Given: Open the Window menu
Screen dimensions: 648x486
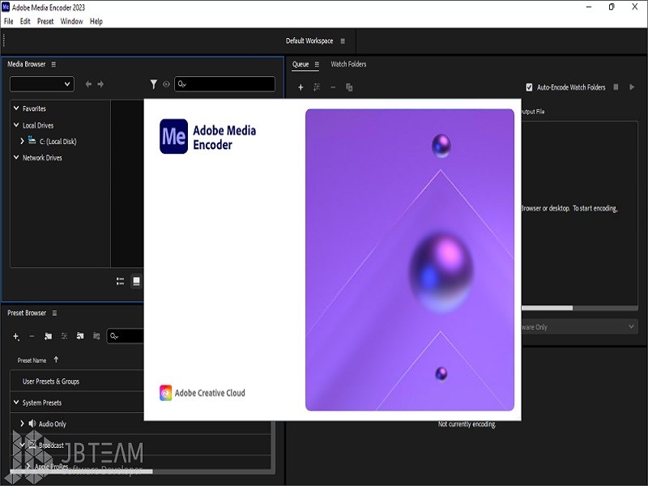Looking at the screenshot, I should tap(71, 22).
